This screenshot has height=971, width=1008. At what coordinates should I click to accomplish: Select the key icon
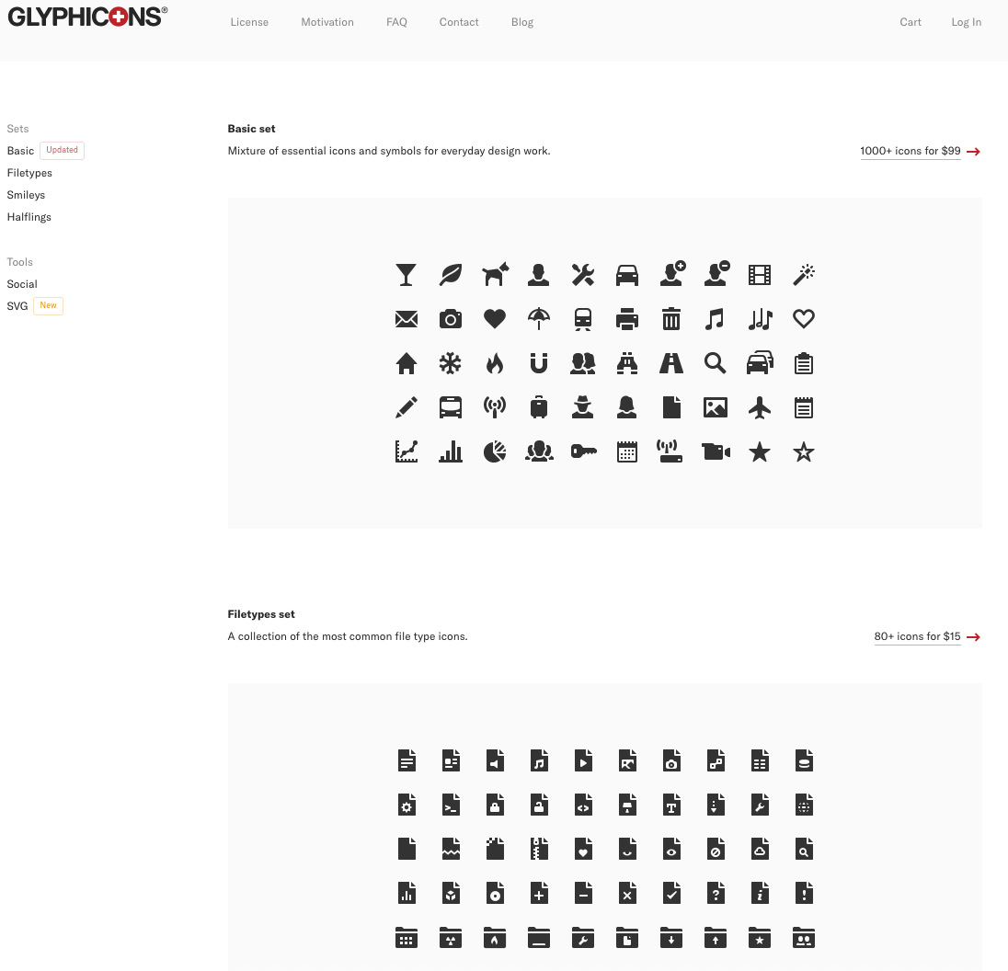pyautogui.click(x=582, y=451)
